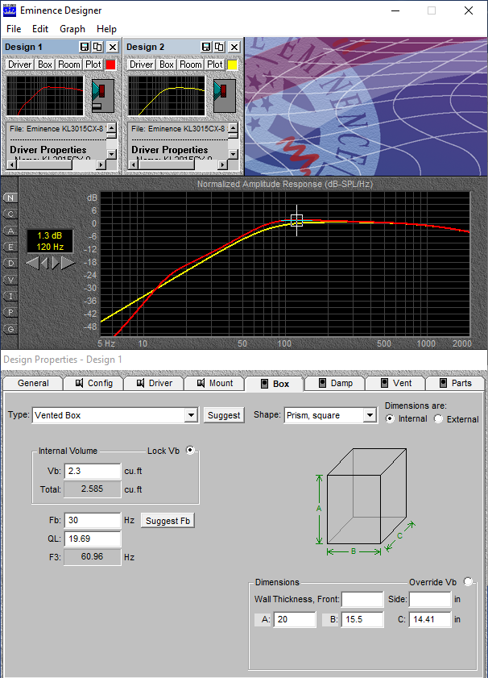Viewport: 488px width, 678px height.
Task: Open the Edit menu
Action: 40,29
